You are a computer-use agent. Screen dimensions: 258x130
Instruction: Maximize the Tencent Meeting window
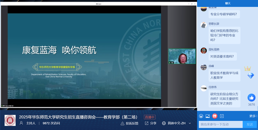(x=192, y=4)
